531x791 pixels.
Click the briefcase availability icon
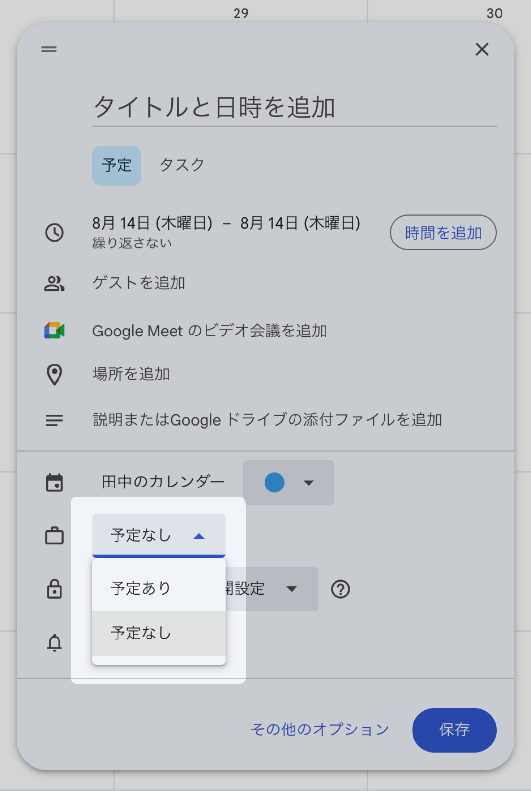54,535
